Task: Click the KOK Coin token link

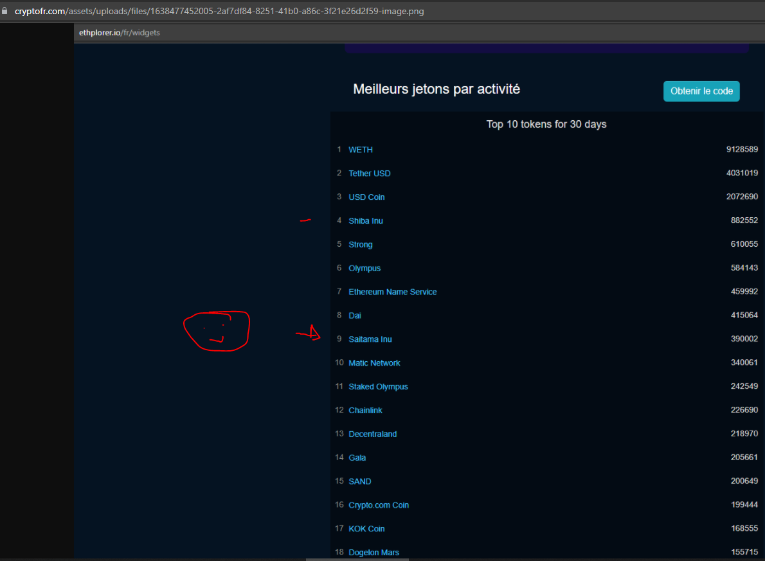Action: tap(366, 529)
